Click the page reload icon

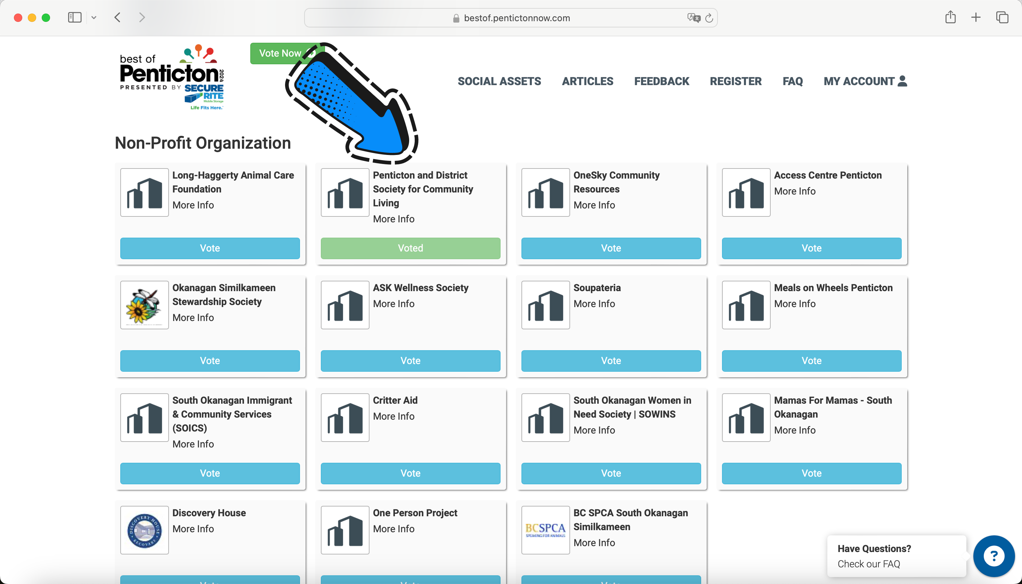tap(709, 18)
